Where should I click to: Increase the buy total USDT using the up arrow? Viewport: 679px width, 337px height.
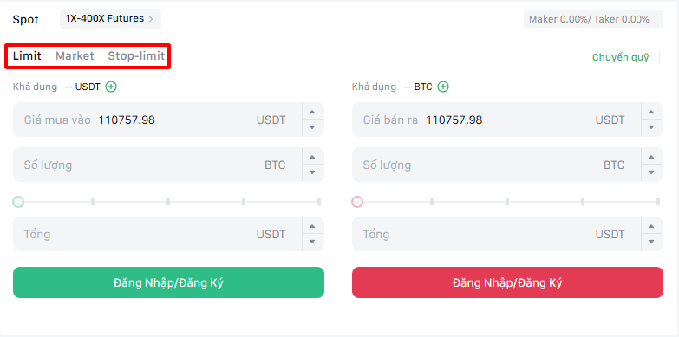[312, 227]
